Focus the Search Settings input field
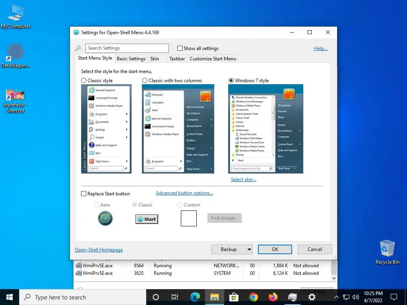The image size is (407, 305). tap(127, 48)
